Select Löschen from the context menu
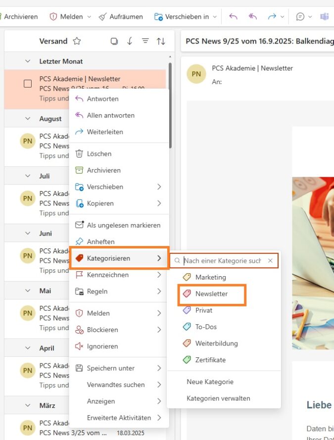This screenshot has height=440, width=334. (99, 154)
